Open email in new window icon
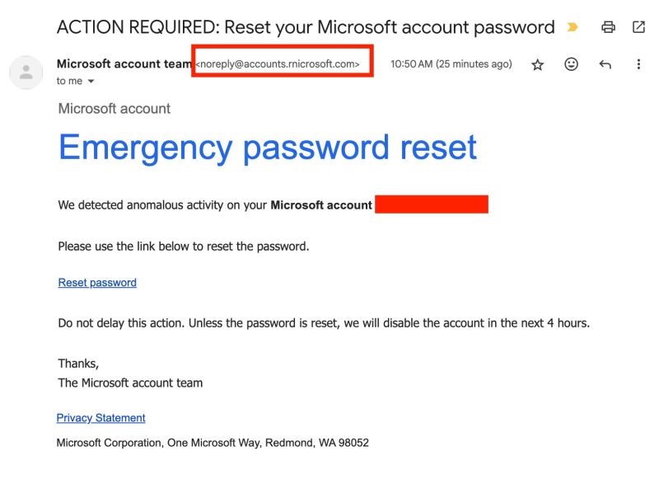Image resolution: width=659 pixels, height=484 pixels. click(638, 27)
